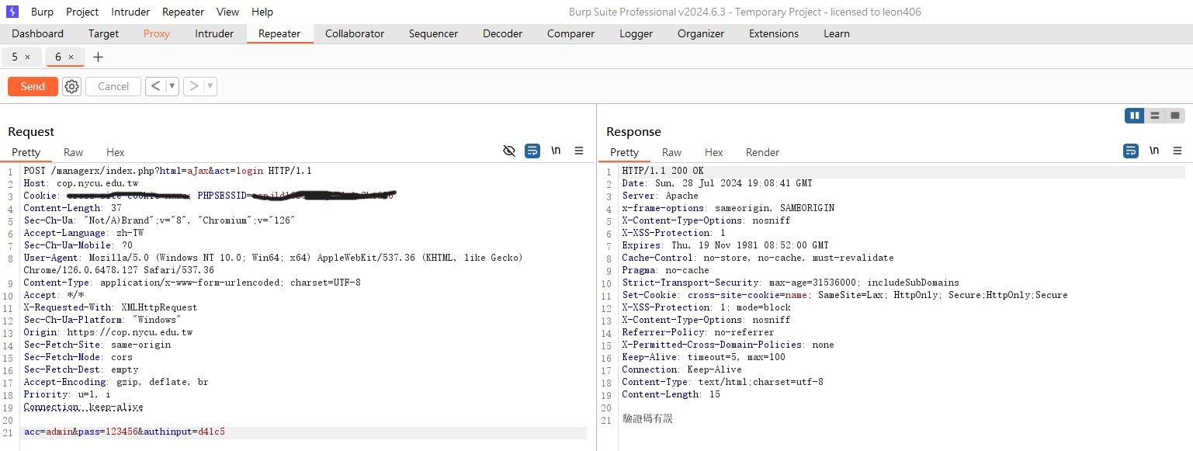Switch Response view to Render
This screenshot has height=451, width=1193.
[x=762, y=152]
